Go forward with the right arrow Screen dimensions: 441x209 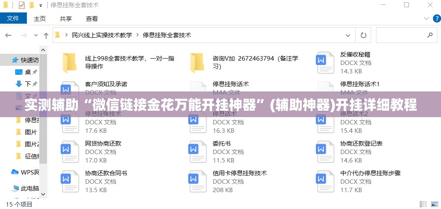pyautogui.click(x=24, y=35)
